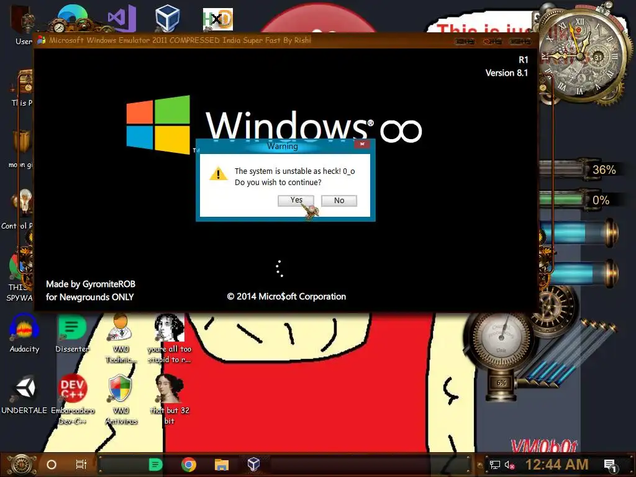Open the steampunk Start button
This screenshot has width=636, height=477.
click(x=21, y=465)
